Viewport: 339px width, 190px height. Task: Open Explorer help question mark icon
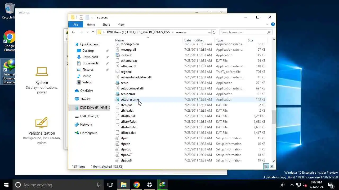273,24
